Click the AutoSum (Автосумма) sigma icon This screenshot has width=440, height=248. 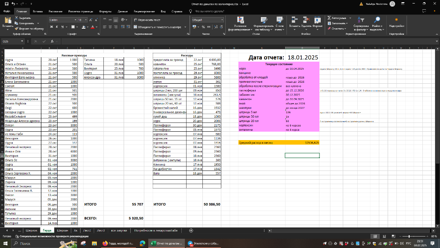pyautogui.click(x=330, y=18)
